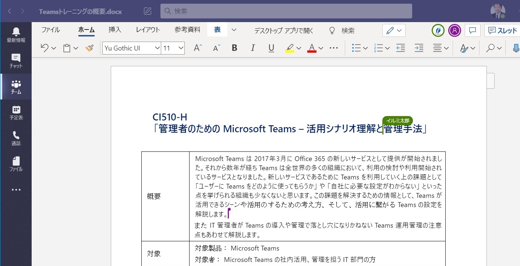Decrease font size with shrink font icon
The image size is (520, 266).
click(217, 48)
